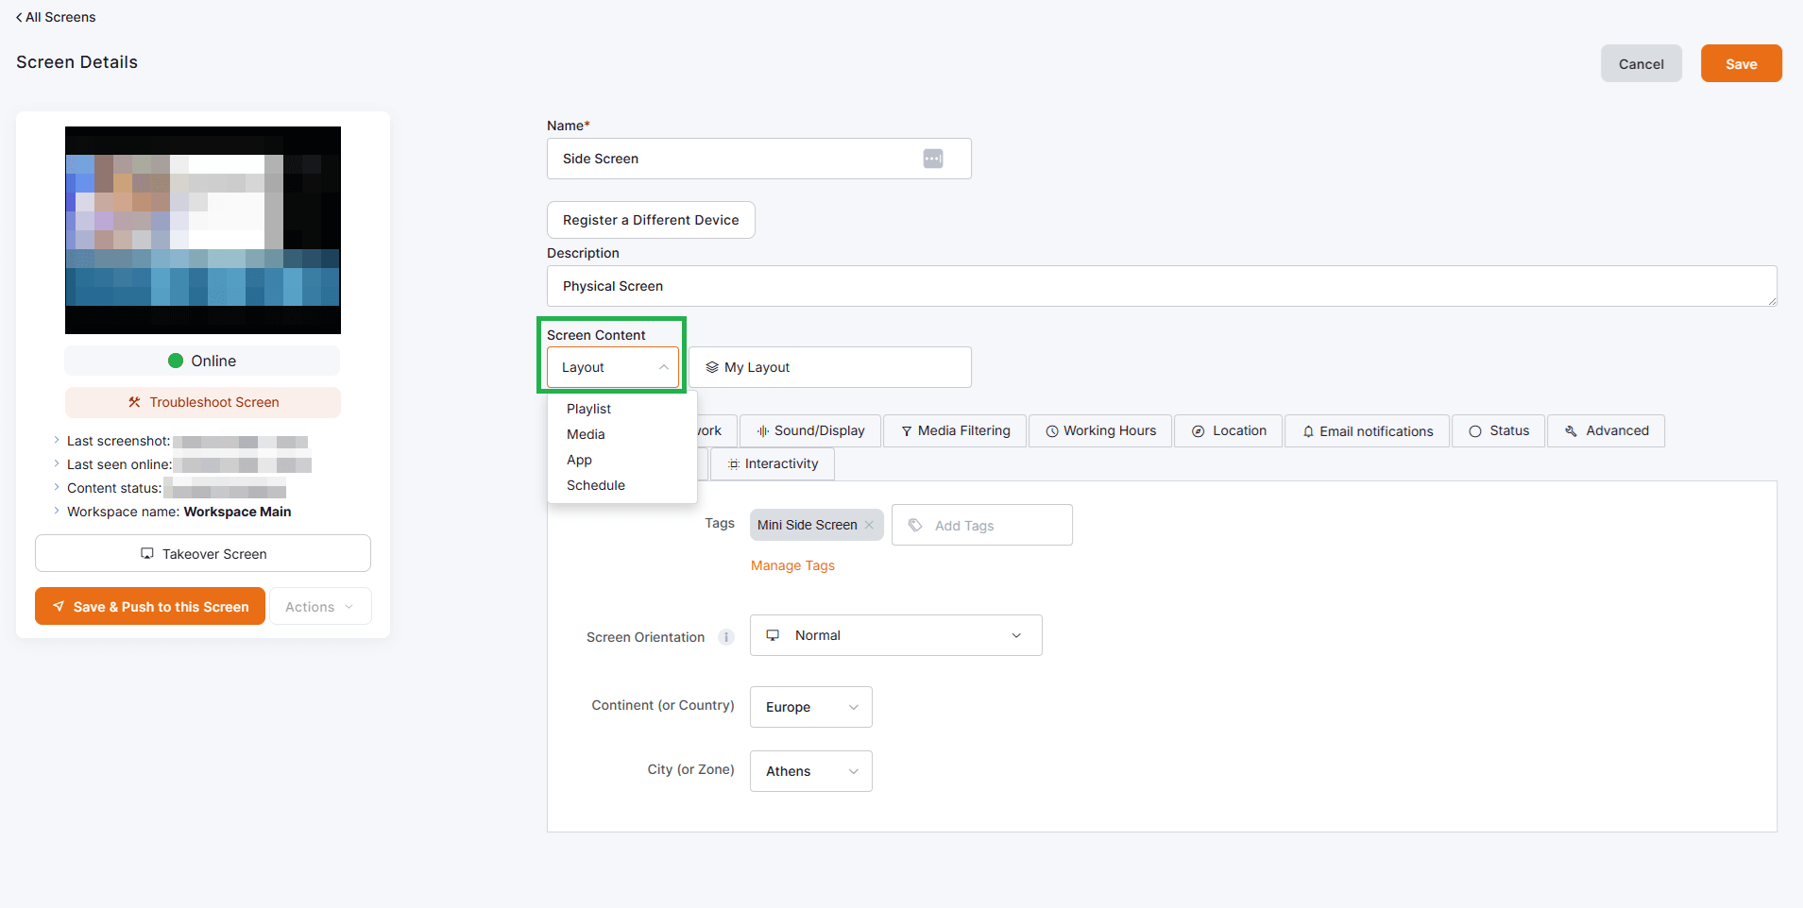1803x908 pixels.
Task: Expand the Last seen online row
Action: 57,464
